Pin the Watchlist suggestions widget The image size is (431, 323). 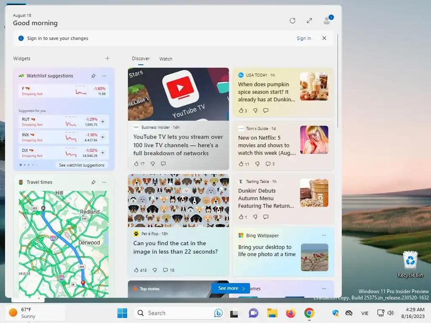pyautogui.click(x=93, y=76)
